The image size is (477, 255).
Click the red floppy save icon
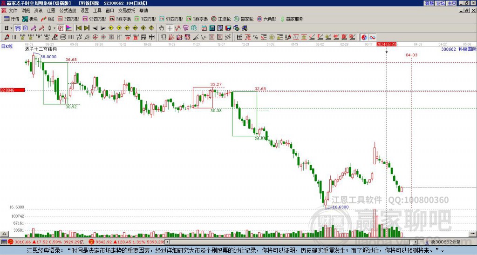click(x=228, y=28)
